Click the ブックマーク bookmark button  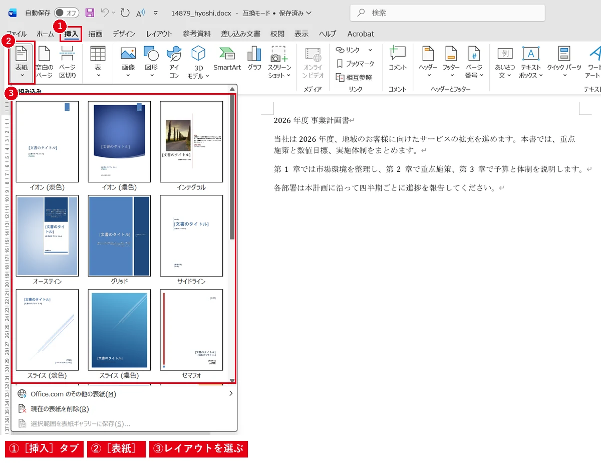tap(355, 64)
